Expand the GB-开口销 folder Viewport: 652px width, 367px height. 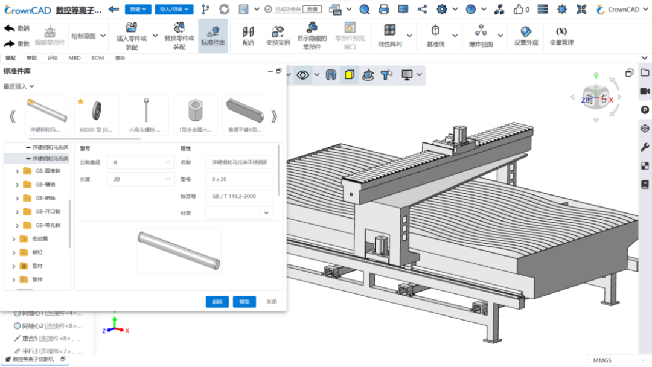(17, 212)
